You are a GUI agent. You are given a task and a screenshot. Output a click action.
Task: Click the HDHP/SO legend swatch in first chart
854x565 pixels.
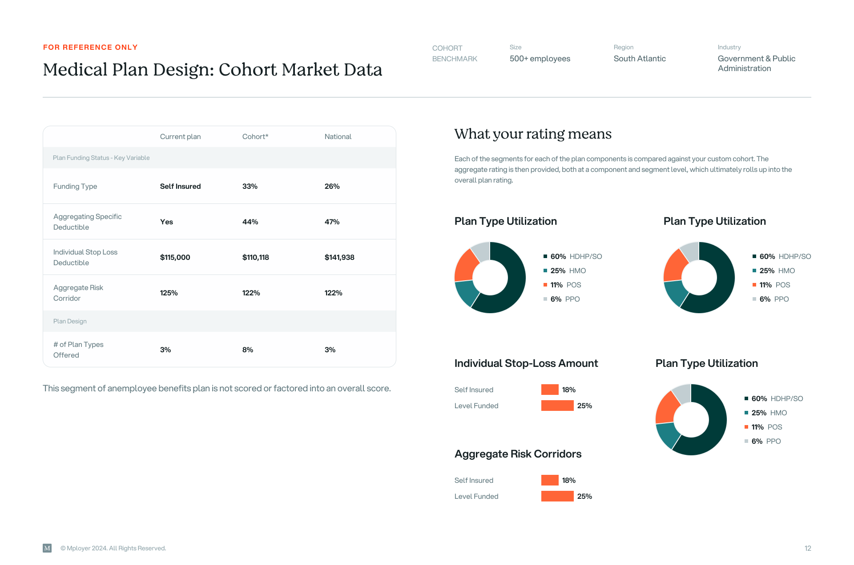[545, 256]
